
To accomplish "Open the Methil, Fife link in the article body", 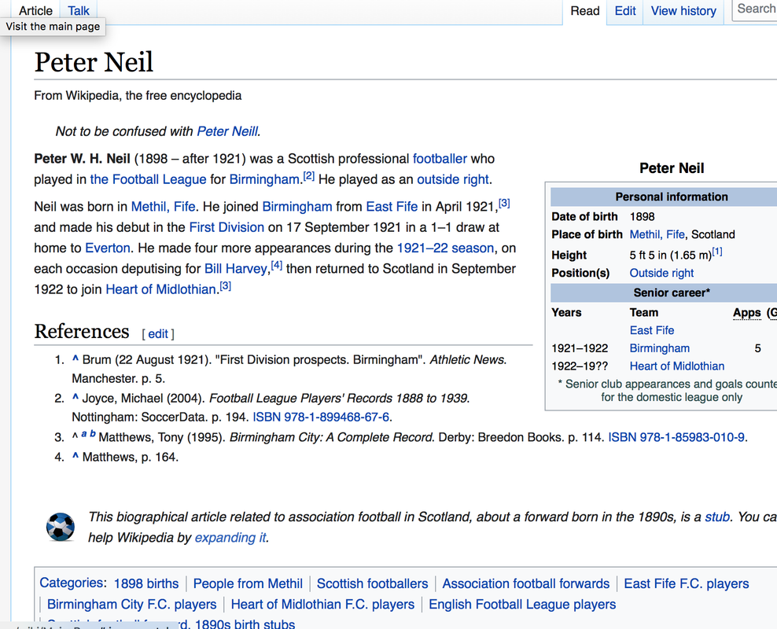I will click(163, 207).
